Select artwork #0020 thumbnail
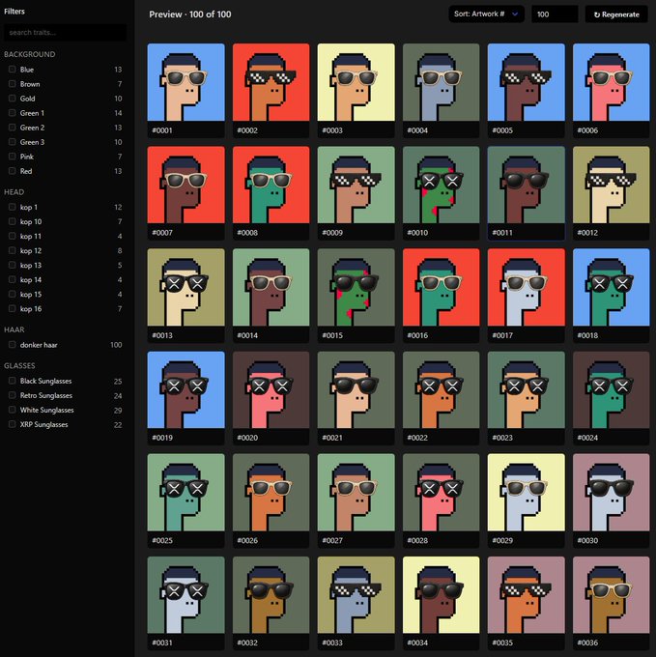Screen dimensions: 656x657 point(271,390)
